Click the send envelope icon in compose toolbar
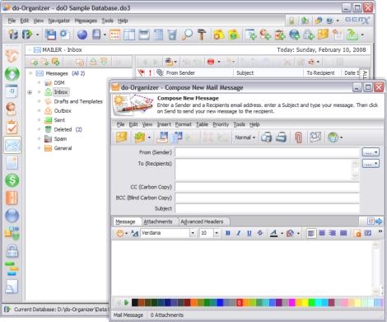The image size is (387, 322). (122, 138)
